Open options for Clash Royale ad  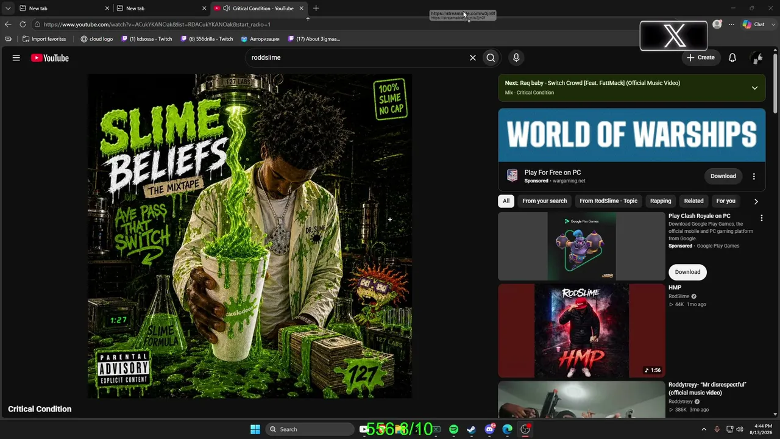[x=761, y=218]
